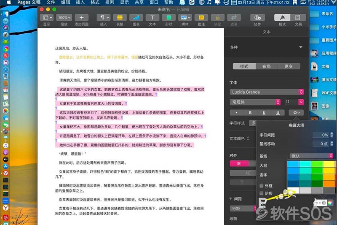Open the 基线 默认 baseline dropdown
The height and width of the screenshot is (225, 337).
(x=311, y=156)
